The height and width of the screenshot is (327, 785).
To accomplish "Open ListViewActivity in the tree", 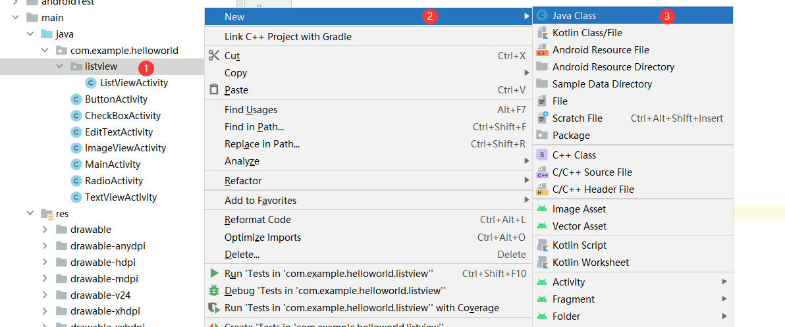I will click(x=134, y=83).
